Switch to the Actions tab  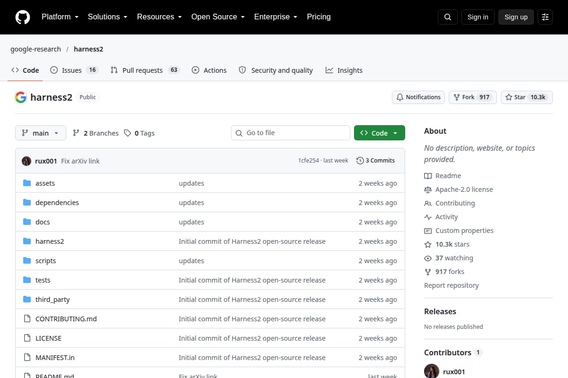click(x=209, y=70)
